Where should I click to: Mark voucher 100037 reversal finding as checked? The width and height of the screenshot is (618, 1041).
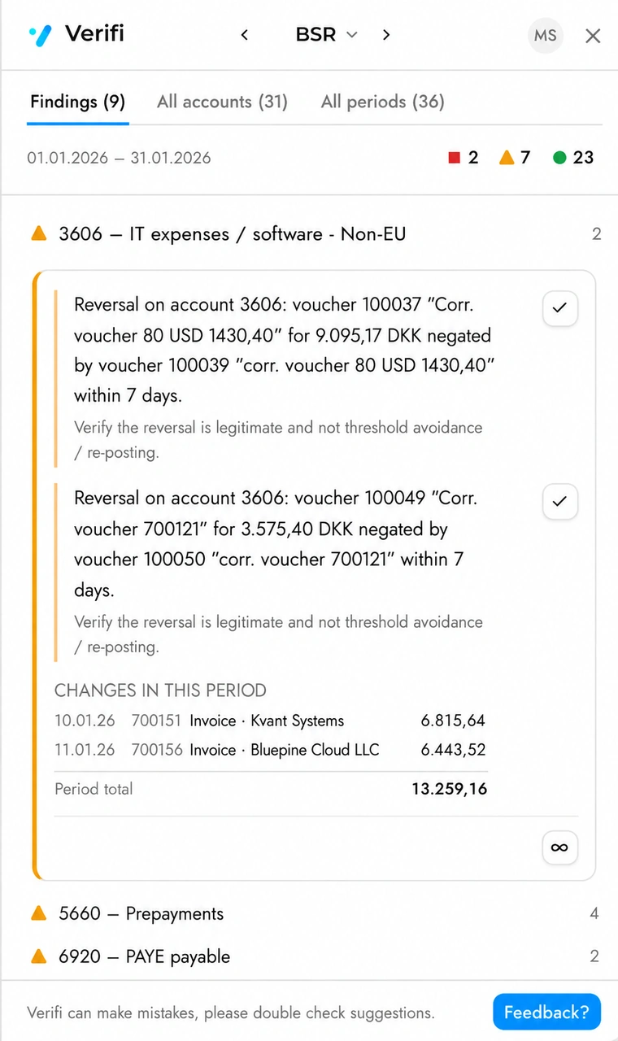click(559, 308)
